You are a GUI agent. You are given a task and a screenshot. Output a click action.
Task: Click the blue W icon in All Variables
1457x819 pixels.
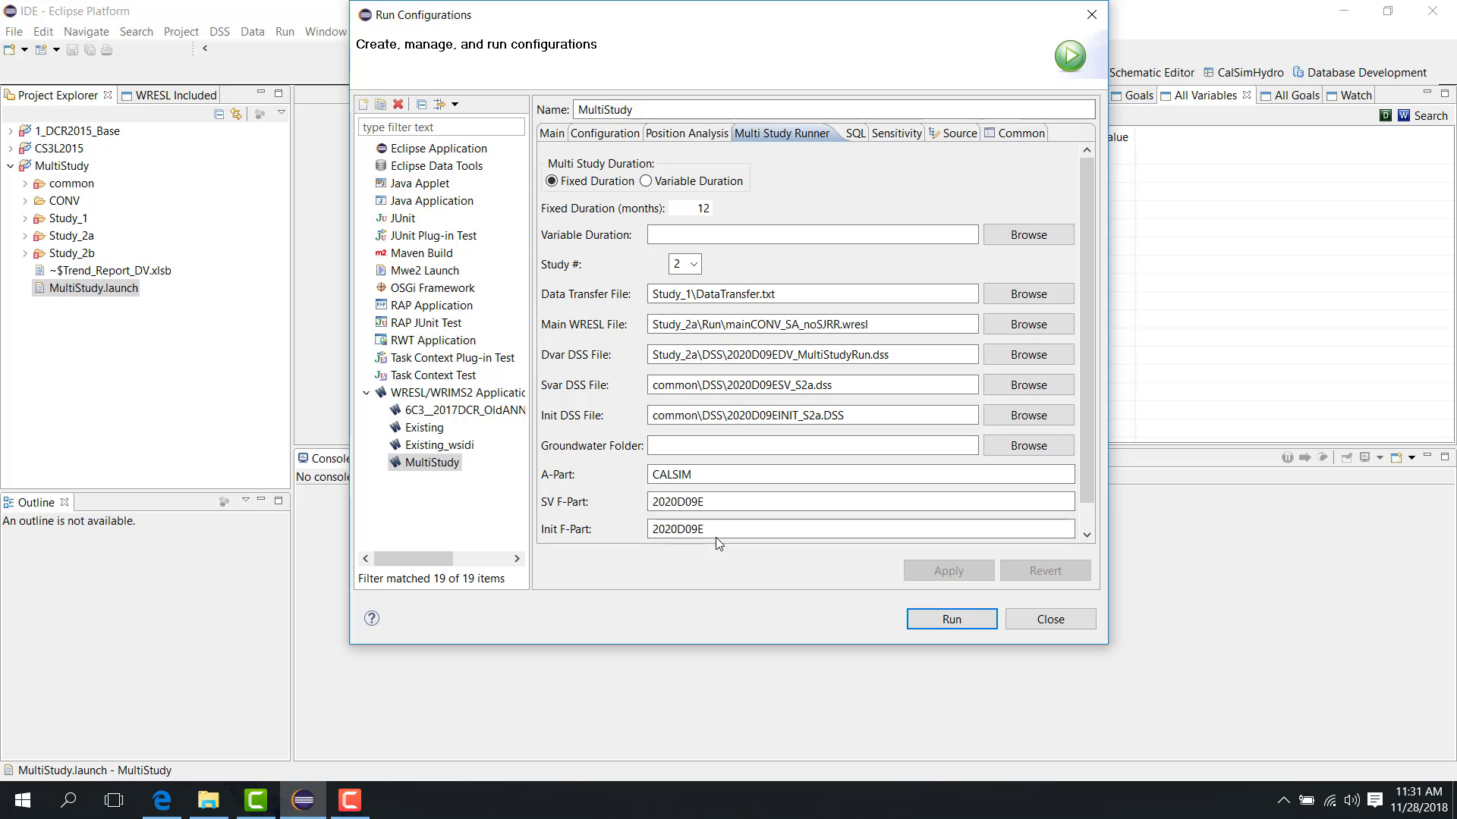tap(1404, 115)
